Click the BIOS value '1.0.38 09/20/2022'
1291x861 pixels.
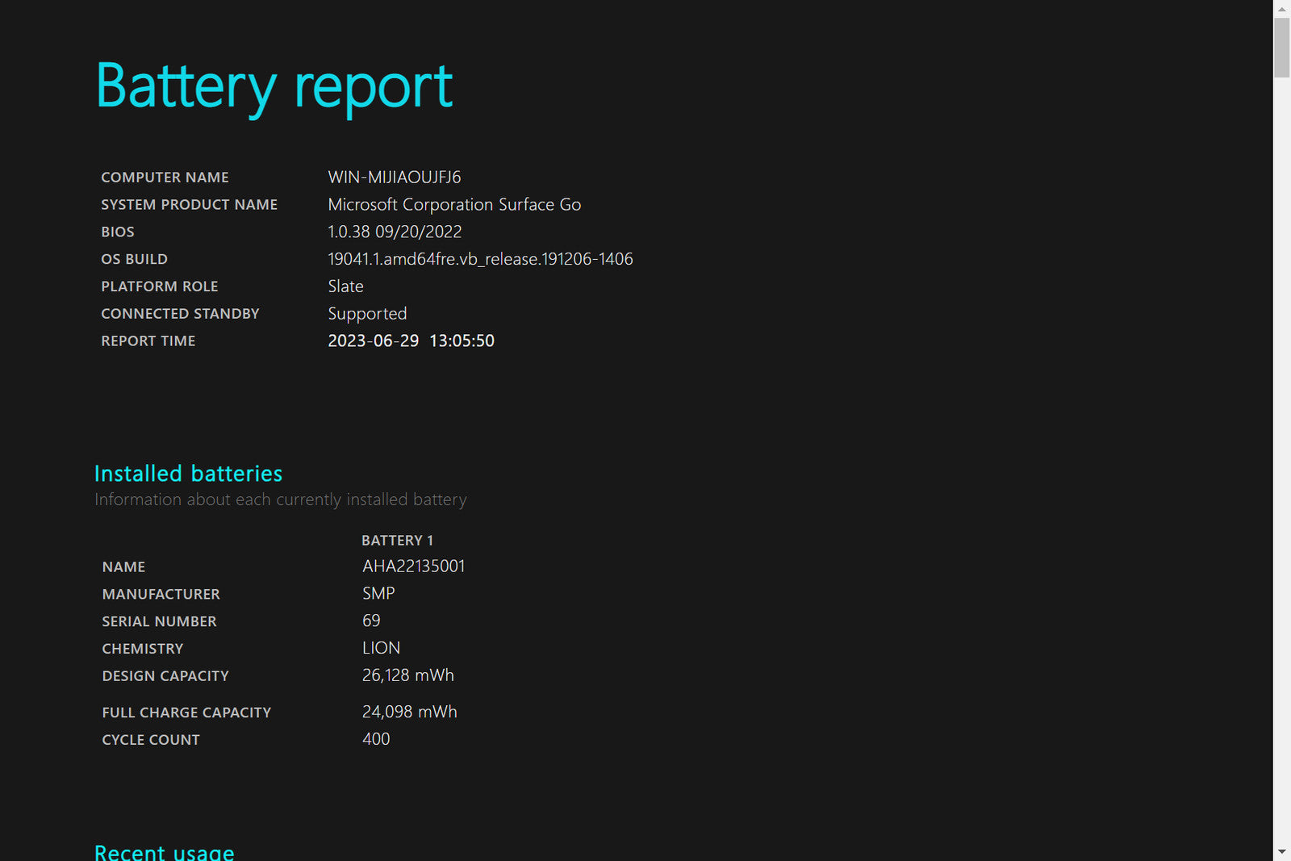(395, 232)
